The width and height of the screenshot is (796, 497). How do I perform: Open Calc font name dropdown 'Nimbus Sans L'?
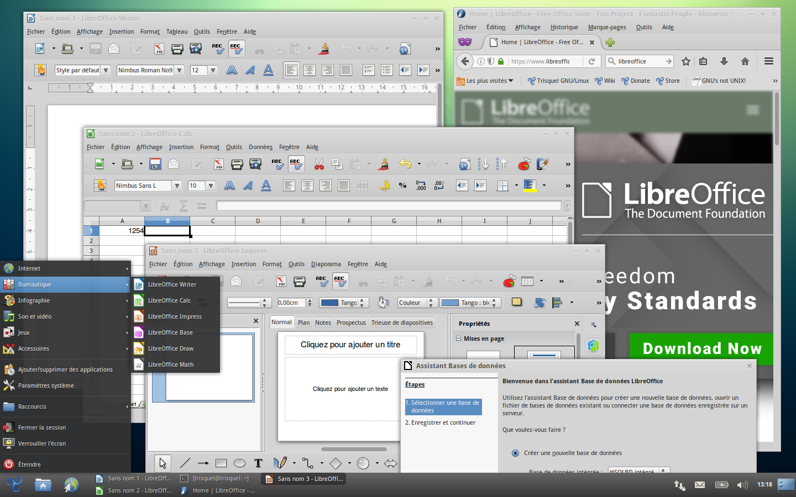pos(177,186)
